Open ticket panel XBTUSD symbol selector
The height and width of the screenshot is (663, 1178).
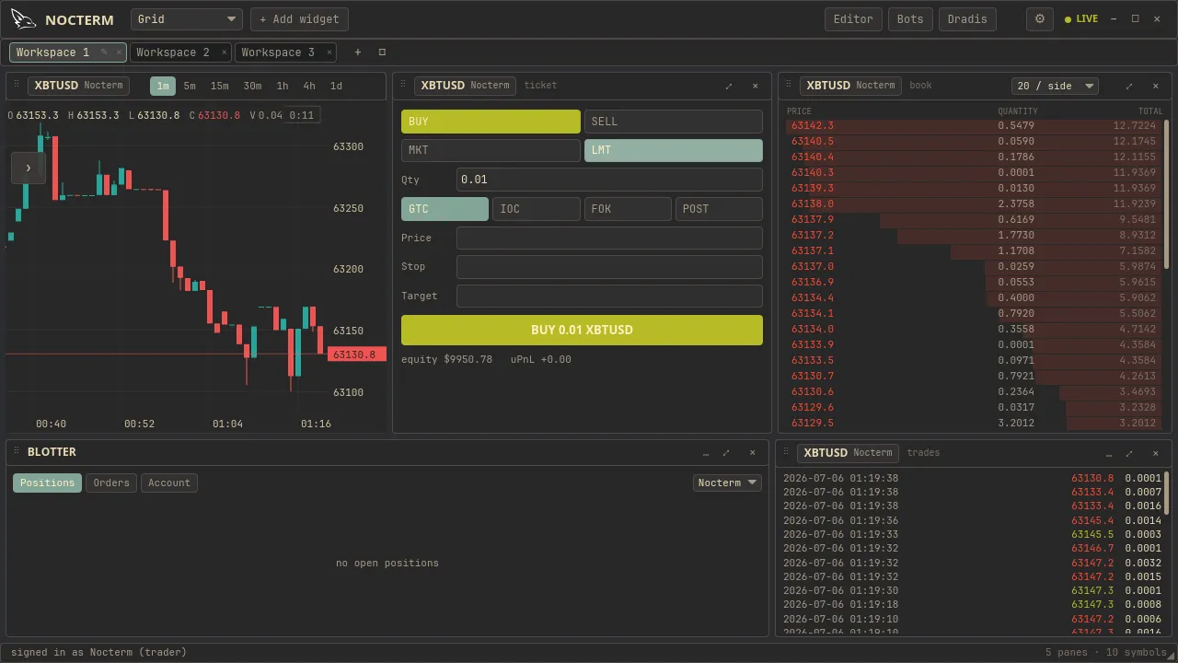click(465, 86)
